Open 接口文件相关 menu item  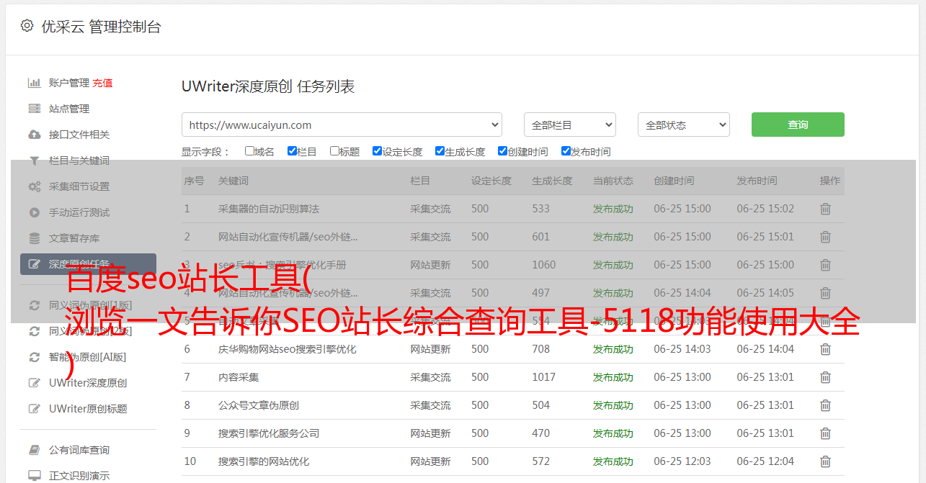tap(79, 135)
